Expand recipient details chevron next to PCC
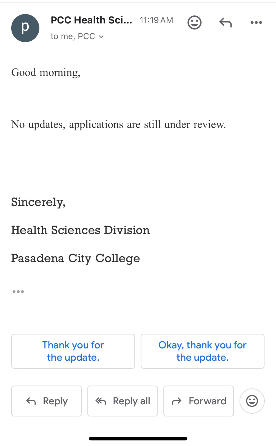 click(x=101, y=36)
